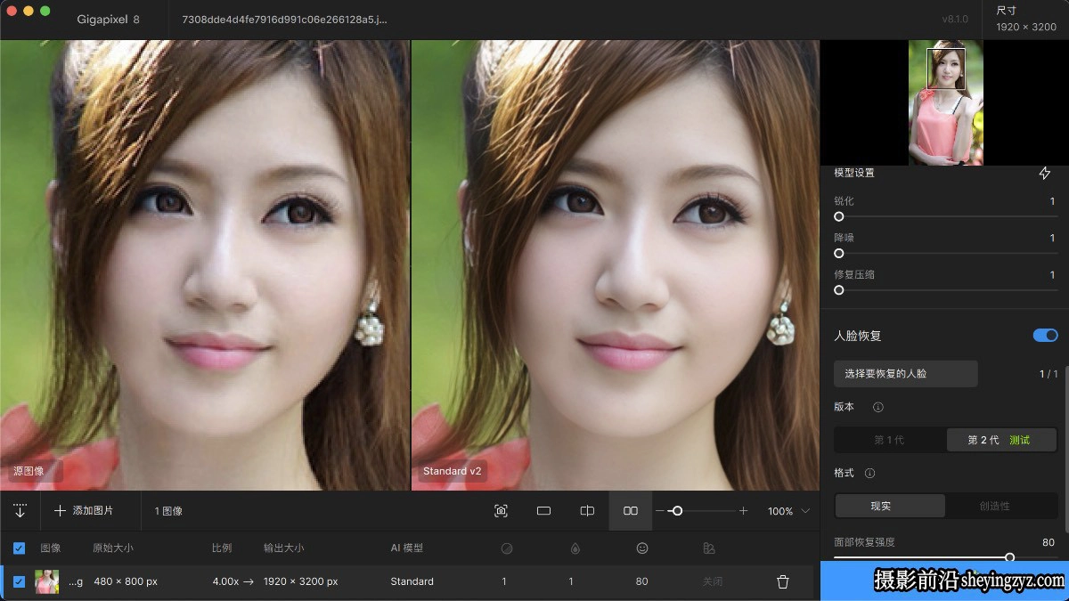The image size is (1069, 601).
Task: Click the 1 / 1 face count
Action: (1049, 374)
